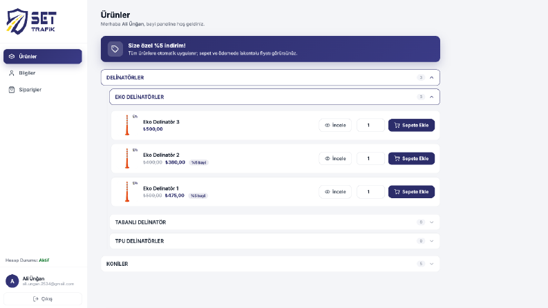Add Eko Delinatör 2 to cart
Viewport: 548px width, 308px height.
pyautogui.click(x=411, y=159)
